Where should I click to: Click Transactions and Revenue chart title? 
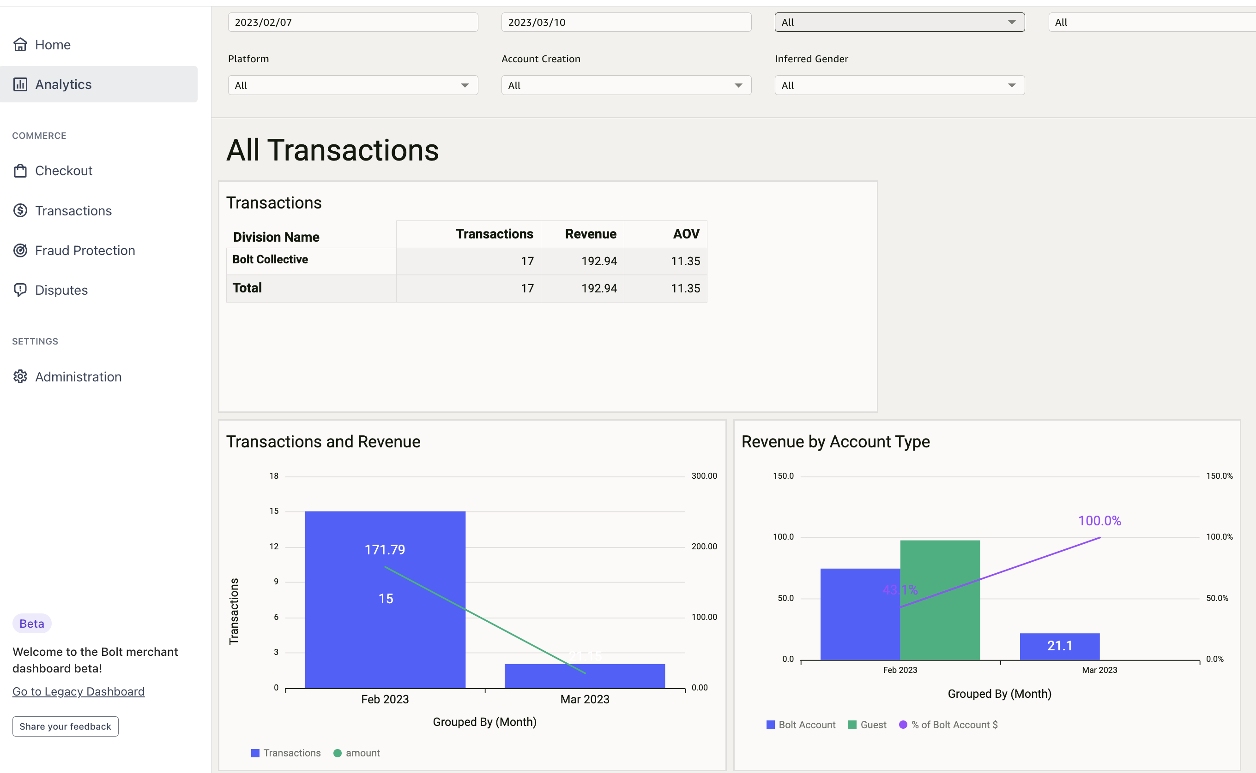324,442
